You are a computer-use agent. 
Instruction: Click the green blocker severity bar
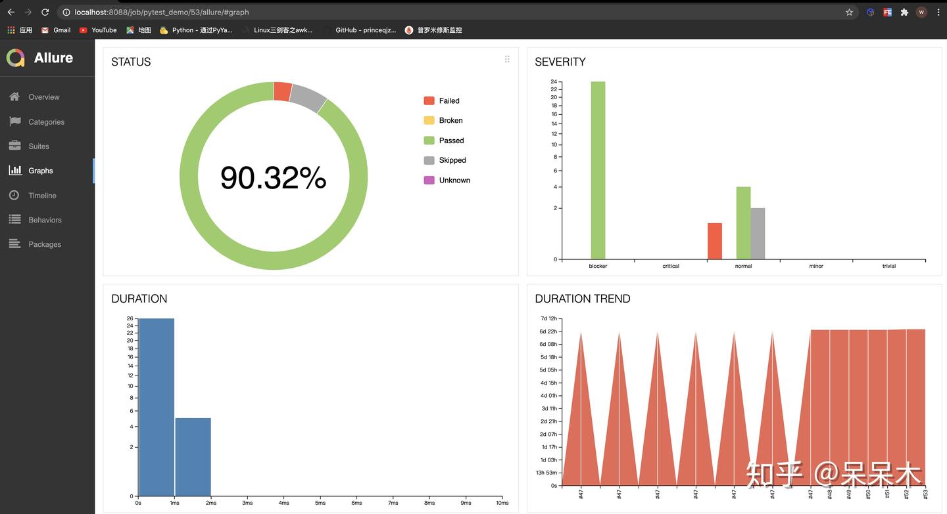pos(598,170)
